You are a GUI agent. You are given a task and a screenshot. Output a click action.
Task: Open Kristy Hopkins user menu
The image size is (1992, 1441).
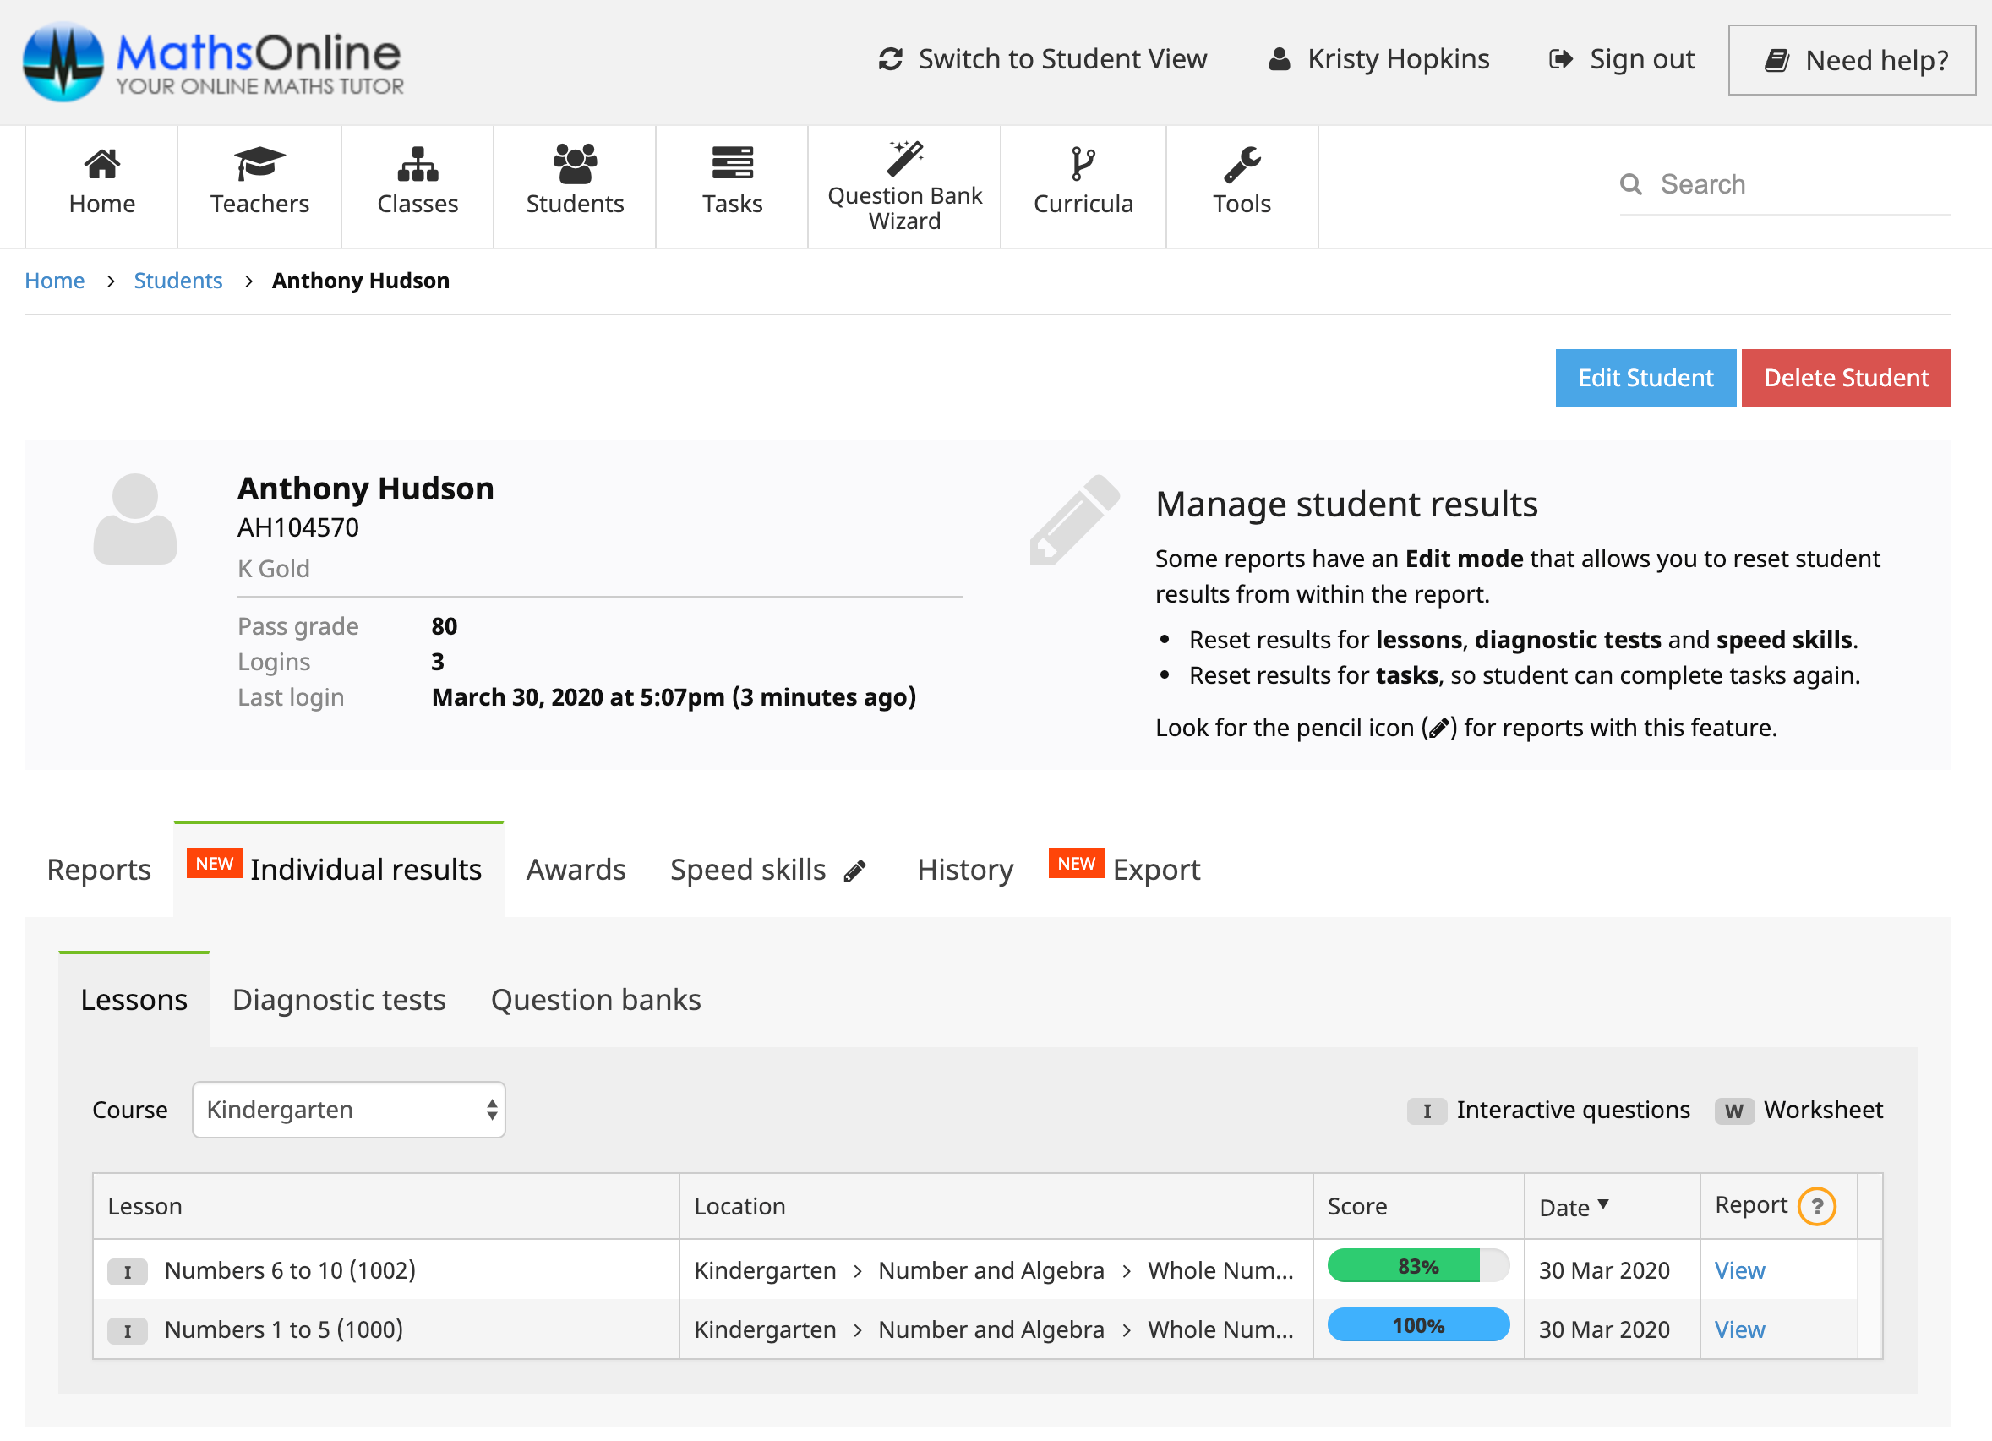coord(1379,59)
